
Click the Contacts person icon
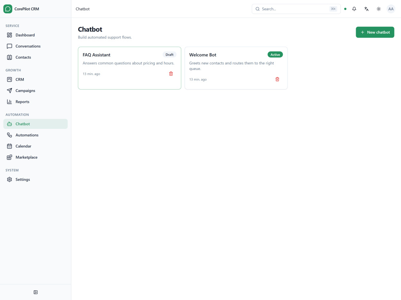[10, 57]
